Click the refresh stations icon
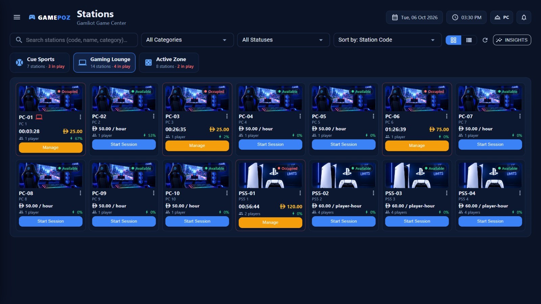Viewport: 541px width, 304px height. 485,40
